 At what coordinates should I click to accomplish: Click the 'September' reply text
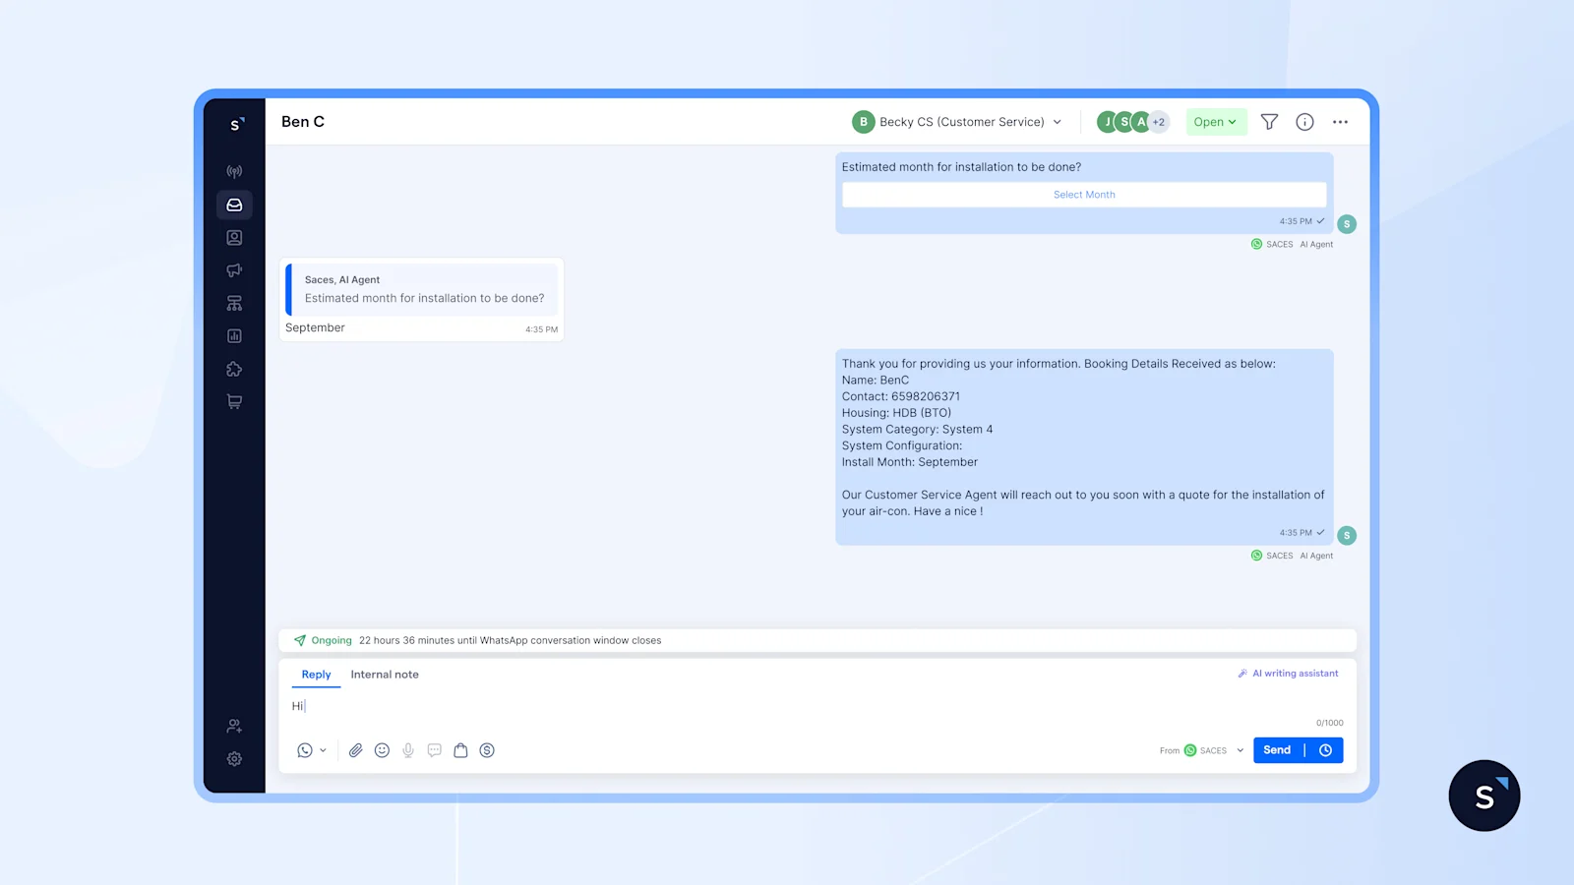315,327
